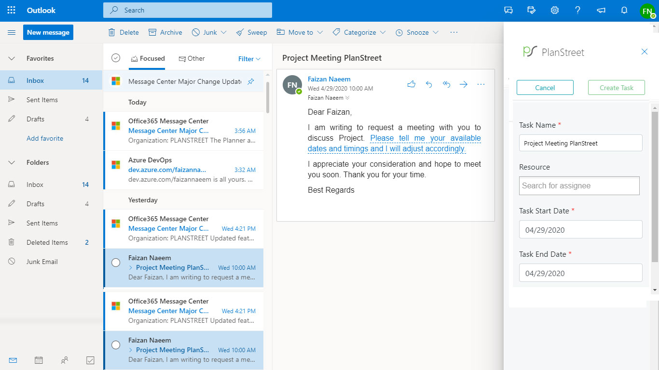Open the Azure DevOps message
The image size is (659, 370).
point(183,170)
